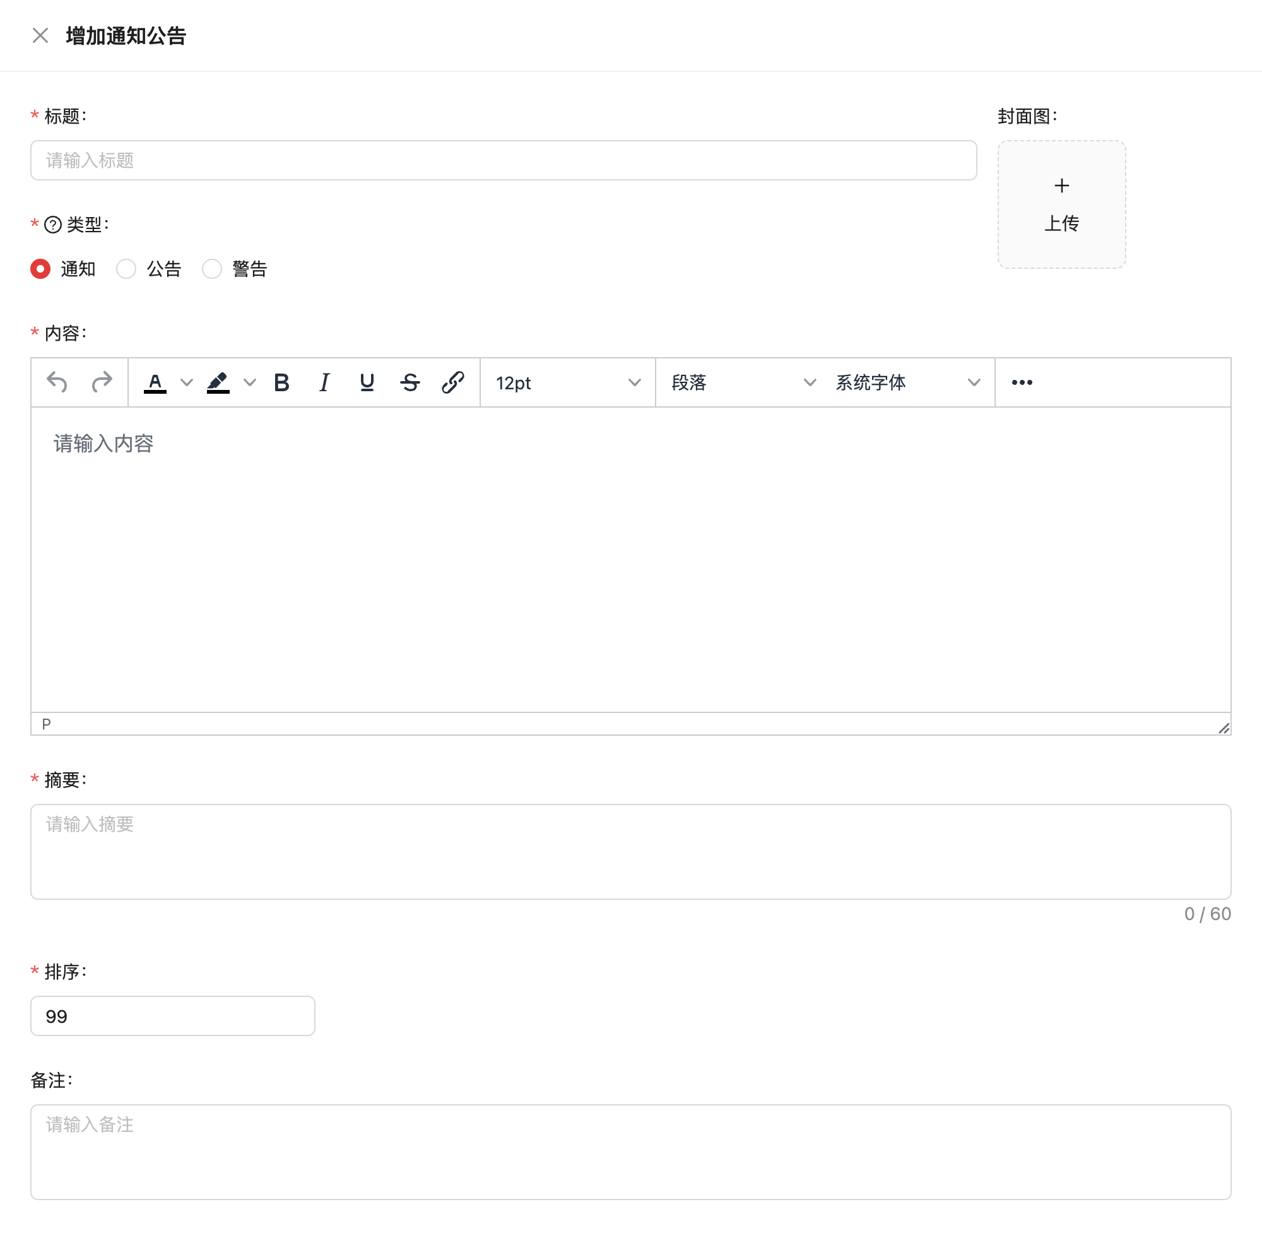The image size is (1262, 1238).
Task: Click the redo arrow in editor toolbar
Action: (102, 382)
